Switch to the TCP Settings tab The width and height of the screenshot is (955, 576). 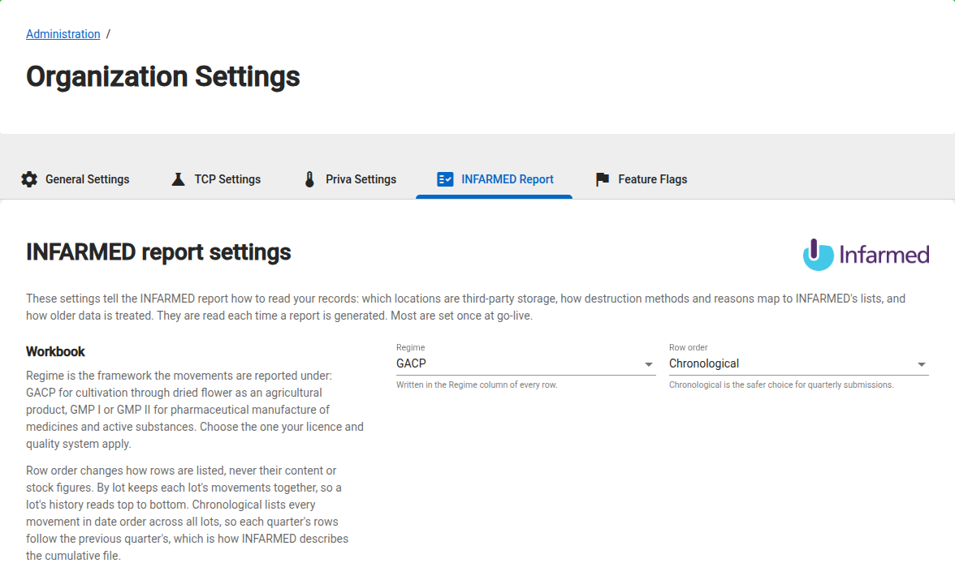click(x=216, y=179)
